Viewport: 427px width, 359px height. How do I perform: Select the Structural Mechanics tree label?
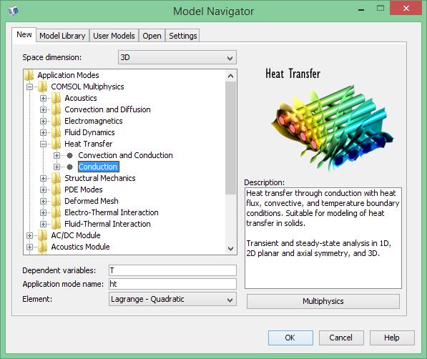coord(100,178)
